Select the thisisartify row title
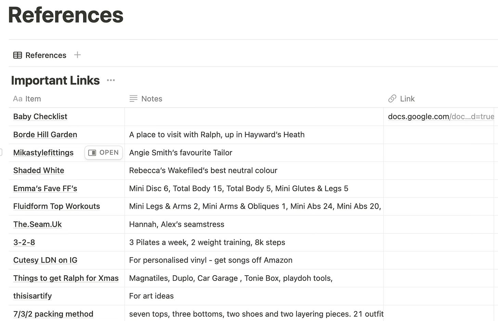This screenshot has width=498, height=321. tap(32, 296)
